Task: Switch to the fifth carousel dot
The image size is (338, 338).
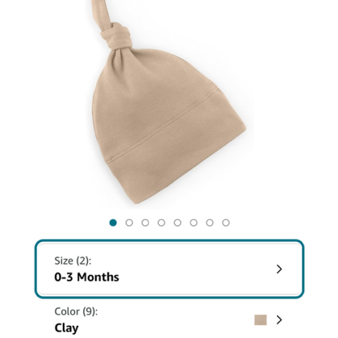Action: click(x=178, y=222)
